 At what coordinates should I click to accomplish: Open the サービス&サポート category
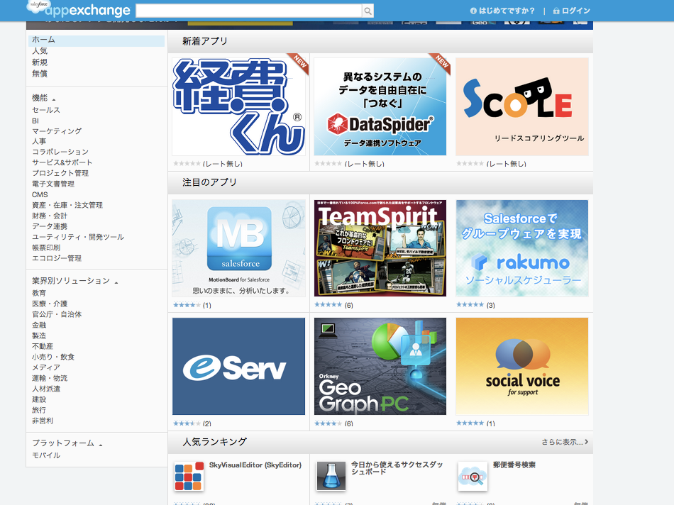62,162
